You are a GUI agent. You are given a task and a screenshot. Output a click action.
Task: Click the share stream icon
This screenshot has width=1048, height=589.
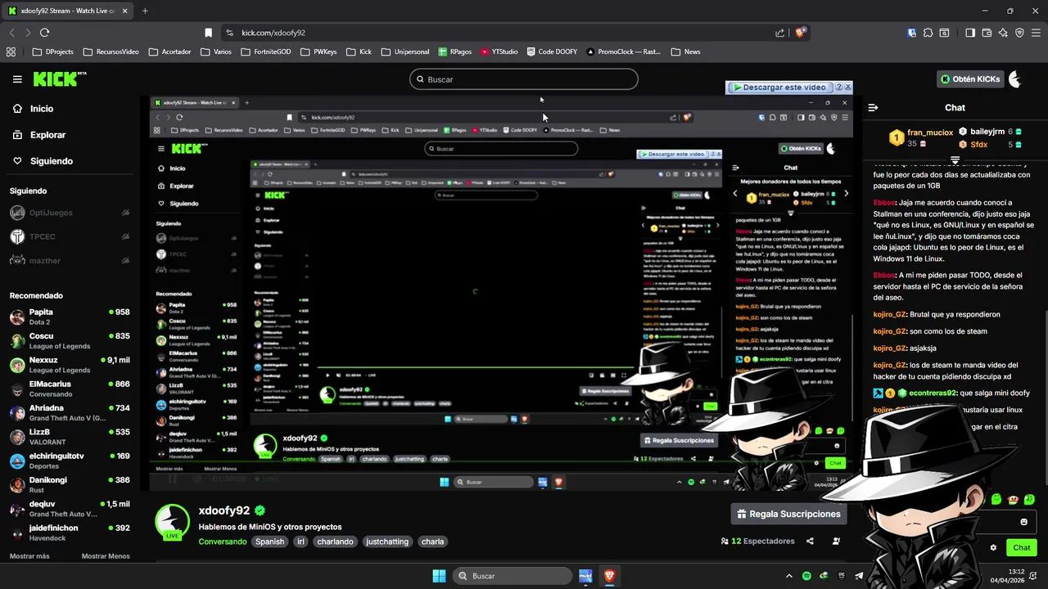(x=810, y=541)
